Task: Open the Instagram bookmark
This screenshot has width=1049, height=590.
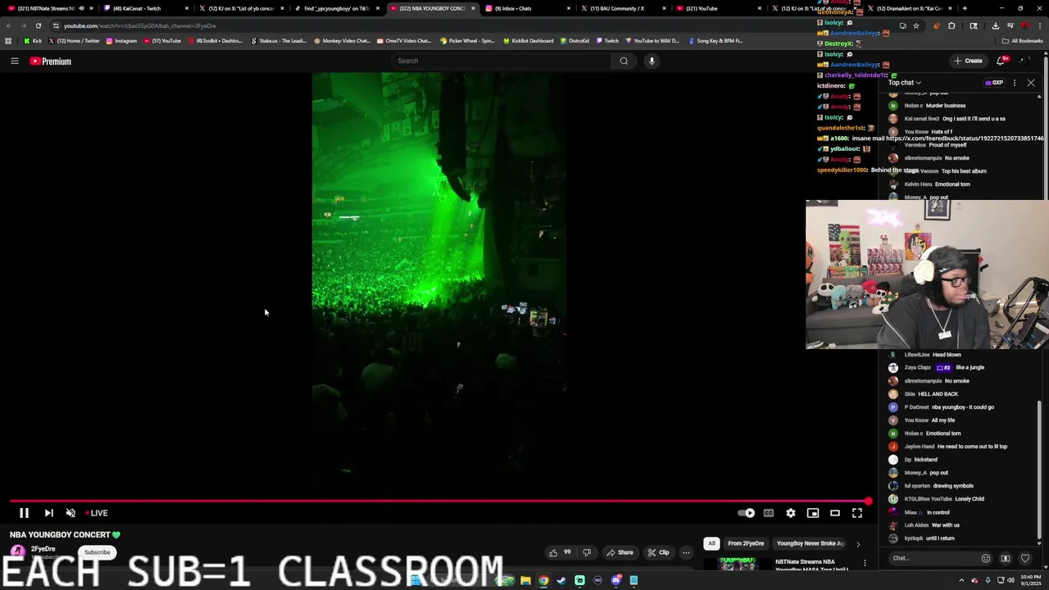Action: click(121, 40)
